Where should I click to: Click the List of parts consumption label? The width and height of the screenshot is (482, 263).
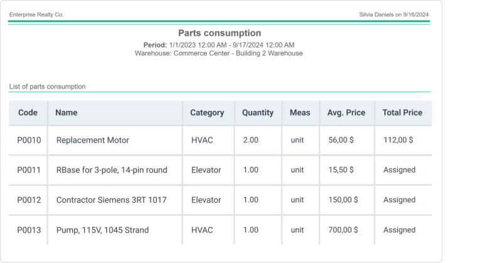tap(48, 87)
